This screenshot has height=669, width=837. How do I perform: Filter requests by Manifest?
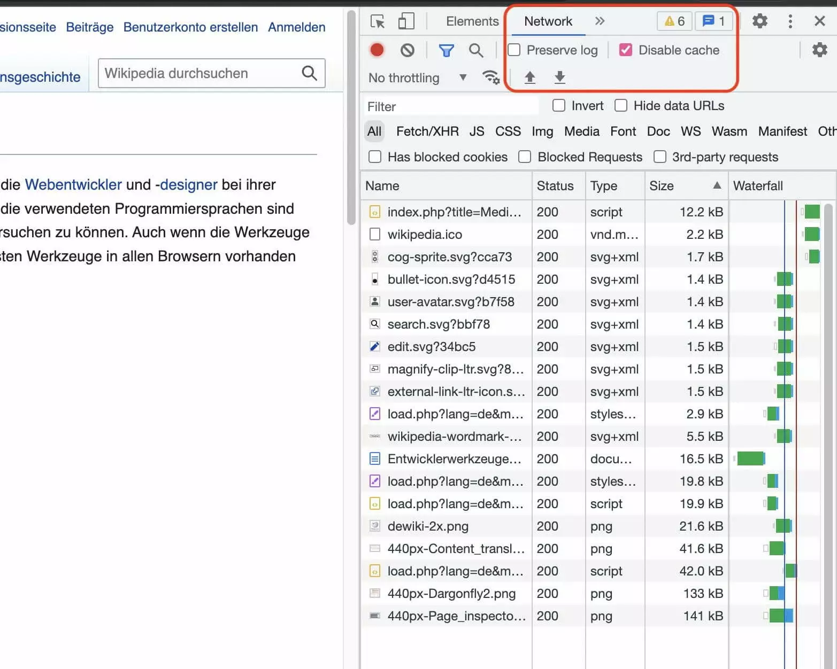point(782,131)
